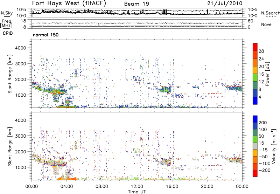280x194 pixels.
Task: Select the "Freq. [MHz]" axis label
Action: [6, 23]
